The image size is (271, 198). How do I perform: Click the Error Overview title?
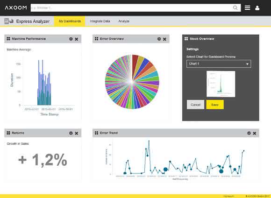pyautogui.click(x=112, y=39)
